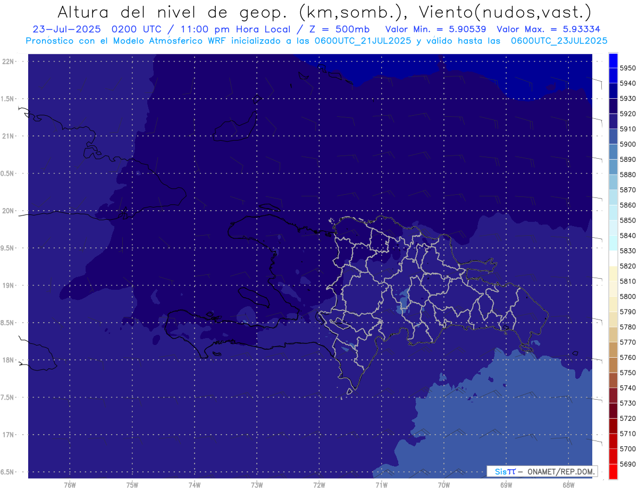Click the 68W longitude axis label
638x492 pixels.
click(568, 485)
